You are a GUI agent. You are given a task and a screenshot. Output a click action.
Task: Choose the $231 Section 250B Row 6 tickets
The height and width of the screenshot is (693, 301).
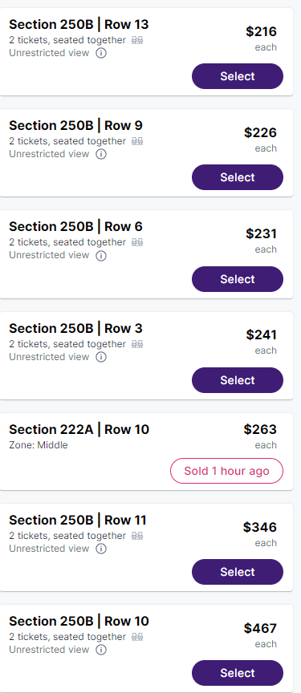pyautogui.click(x=238, y=279)
